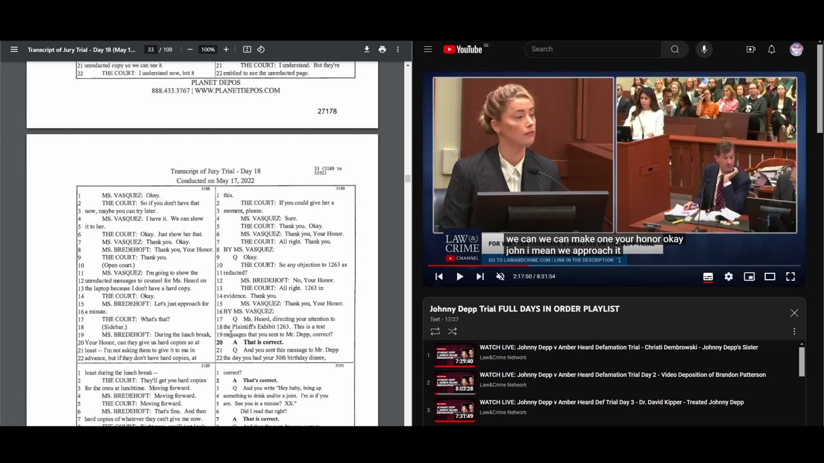824x463 pixels.
Task: Open YouTube notifications bell
Action: tap(771, 50)
